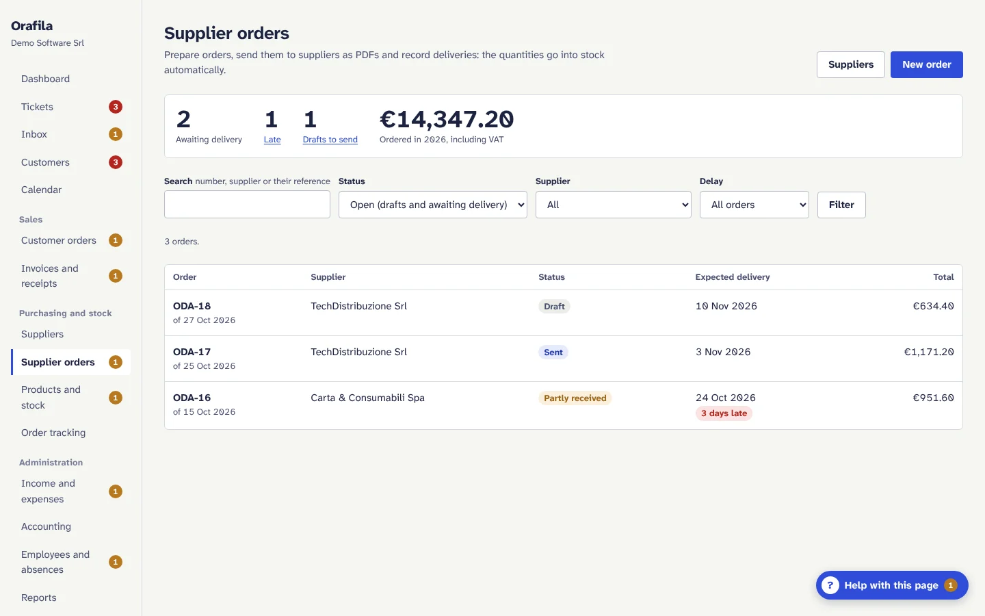The width and height of the screenshot is (985, 616).
Task: Open the Status filter dropdown
Action: (432, 205)
